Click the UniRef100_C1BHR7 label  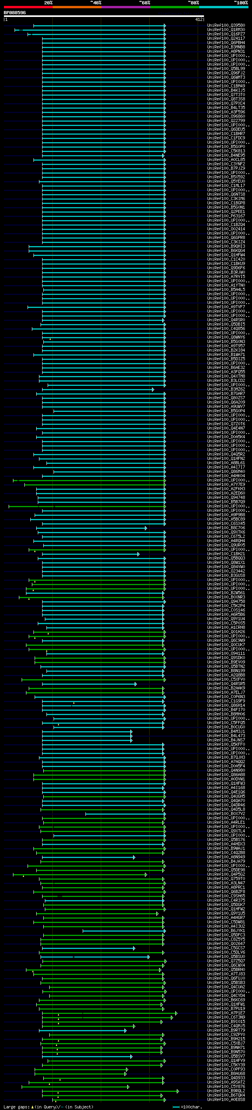click(x=226, y=133)
